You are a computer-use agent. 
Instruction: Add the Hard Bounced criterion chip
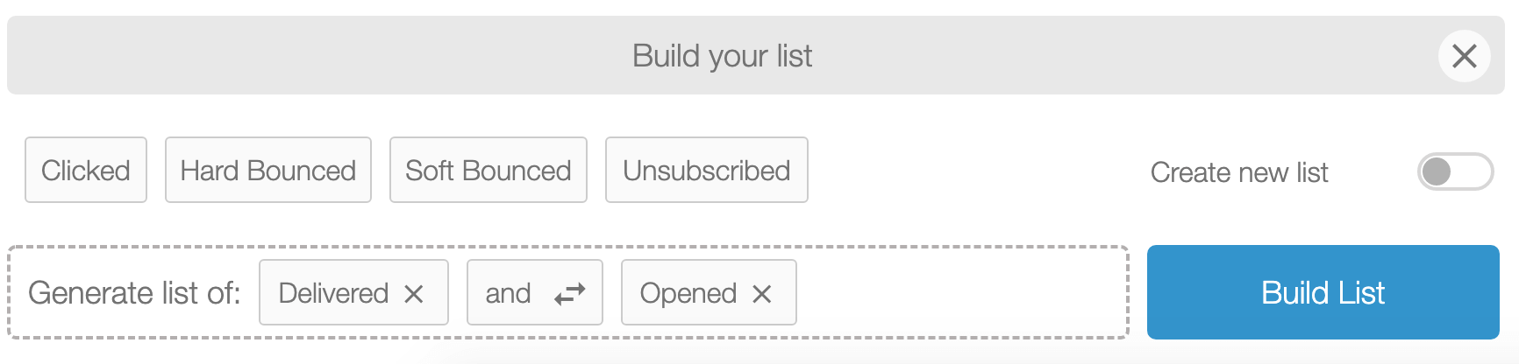click(268, 170)
